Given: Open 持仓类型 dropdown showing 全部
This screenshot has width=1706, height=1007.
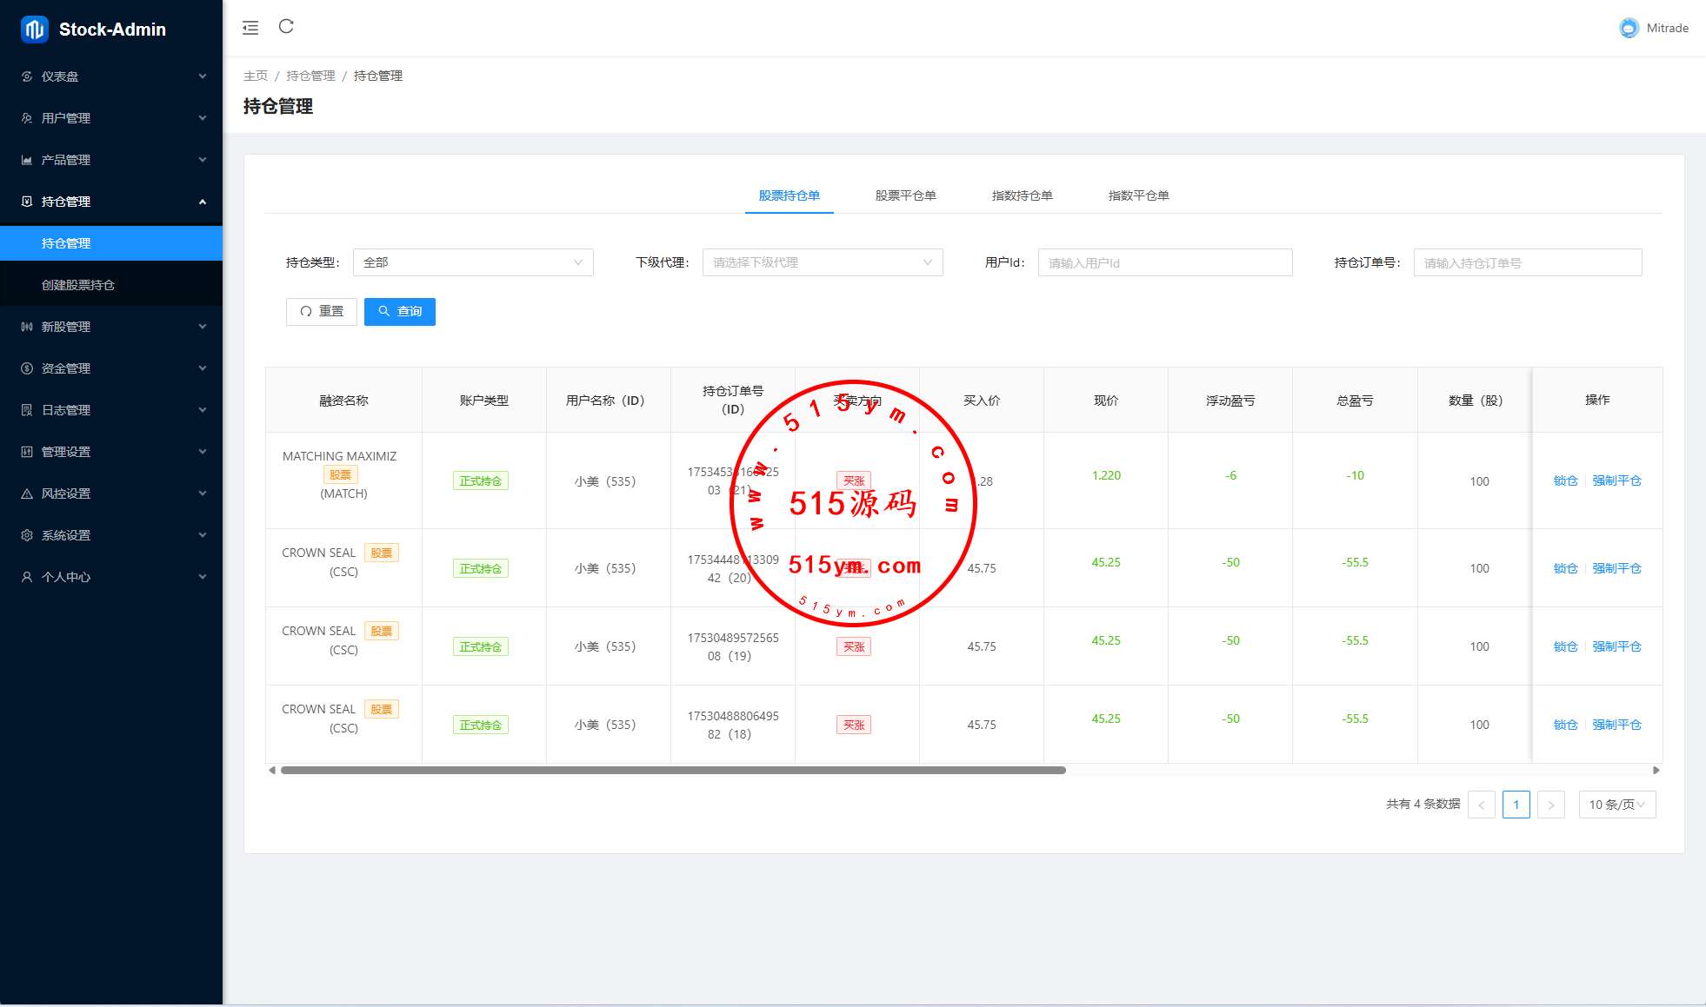Looking at the screenshot, I should click(473, 262).
